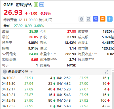Click the 04:12:48 trade at 27.90
The width and height of the screenshot is (114, 109).
point(29,101)
